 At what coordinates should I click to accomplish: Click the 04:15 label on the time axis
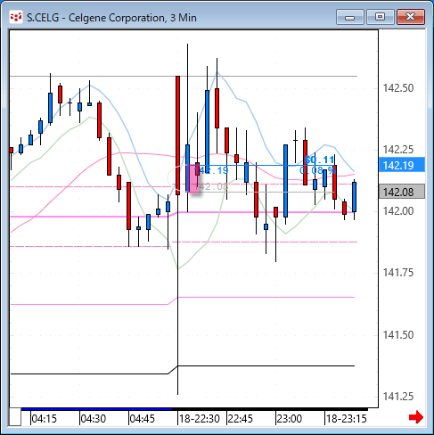(x=44, y=419)
